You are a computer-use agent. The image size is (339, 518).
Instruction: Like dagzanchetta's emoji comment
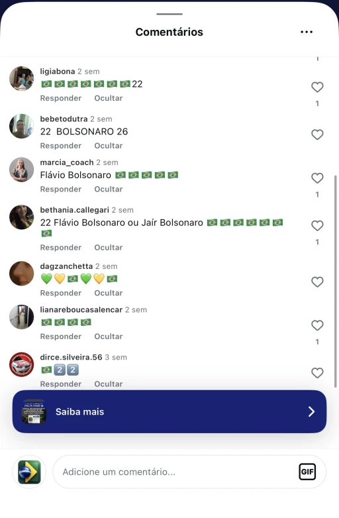[317, 282]
